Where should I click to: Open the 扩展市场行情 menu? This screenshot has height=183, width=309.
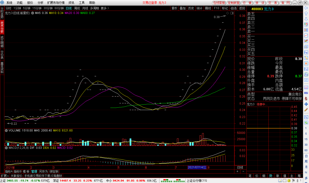click(x=56, y=3)
